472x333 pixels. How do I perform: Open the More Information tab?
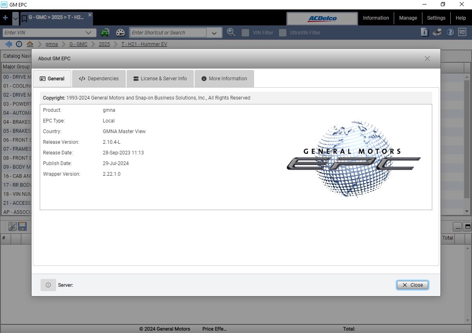pyautogui.click(x=224, y=79)
